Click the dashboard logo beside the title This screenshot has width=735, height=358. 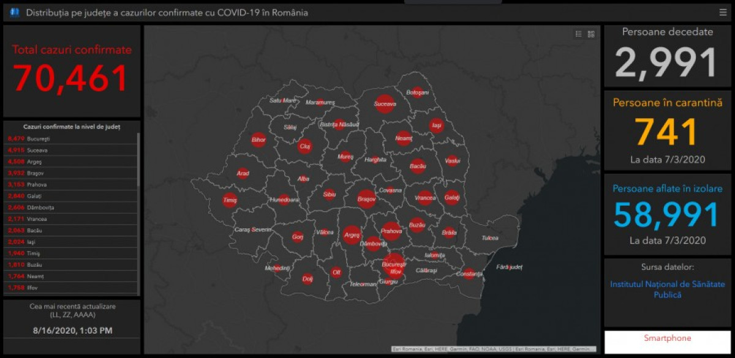point(15,12)
